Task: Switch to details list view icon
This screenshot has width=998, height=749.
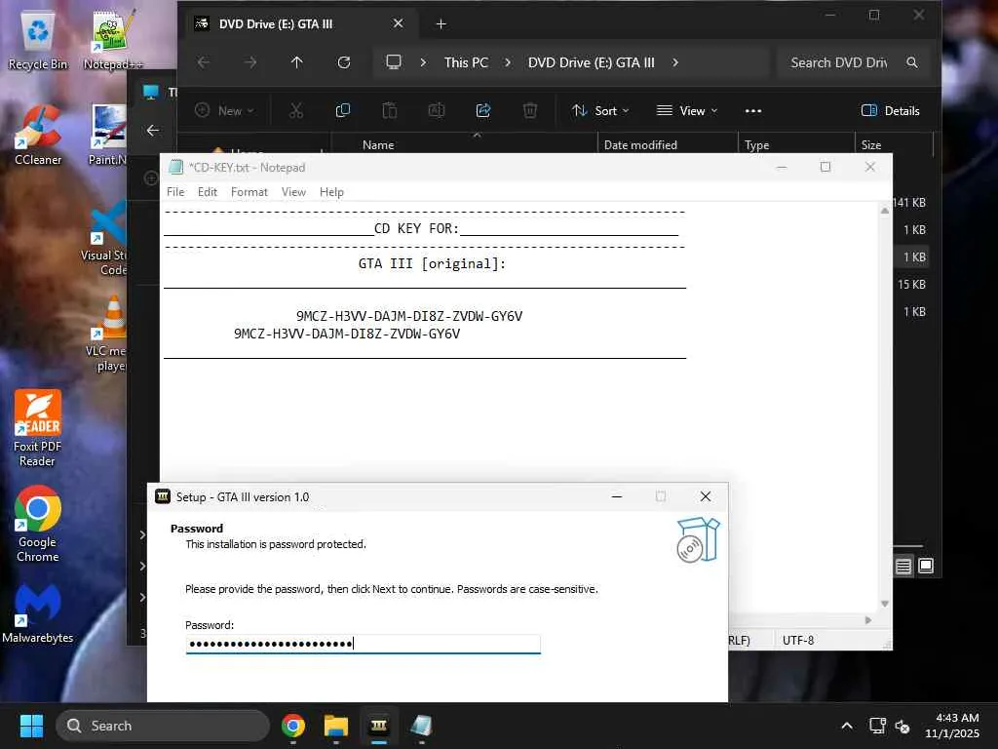Action: click(x=902, y=567)
